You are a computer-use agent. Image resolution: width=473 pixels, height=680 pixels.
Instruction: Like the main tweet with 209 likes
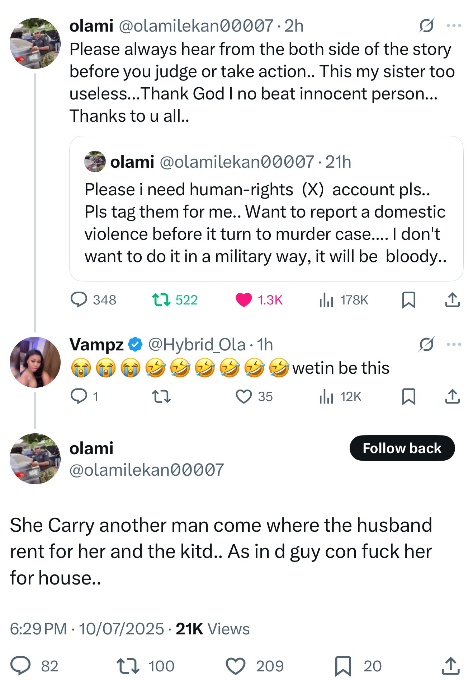point(236,666)
